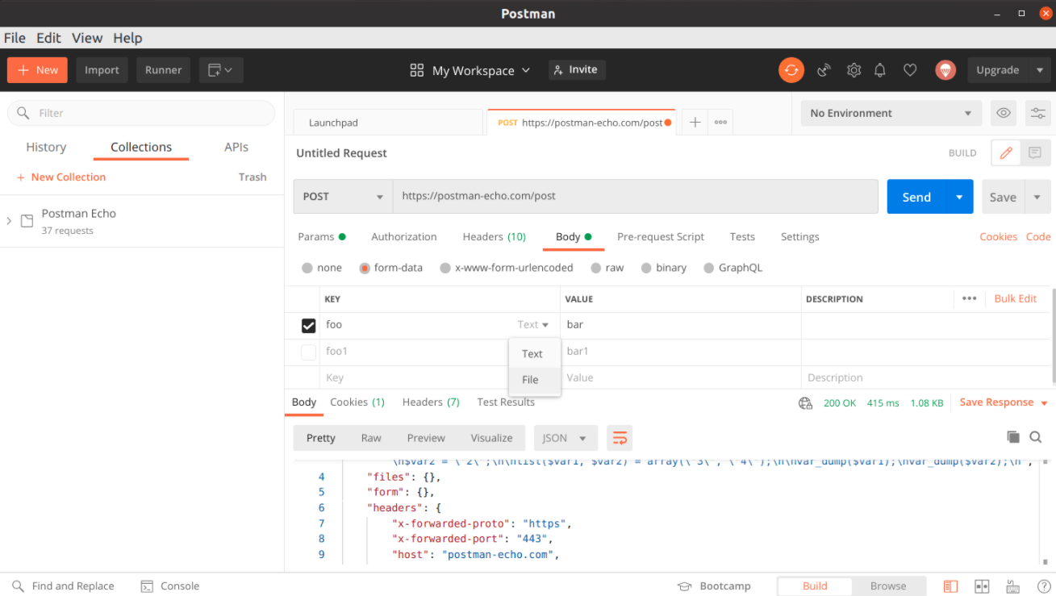Viewport: 1056px width, 596px height.
Task: Open the POST method dropdown
Action: point(343,196)
